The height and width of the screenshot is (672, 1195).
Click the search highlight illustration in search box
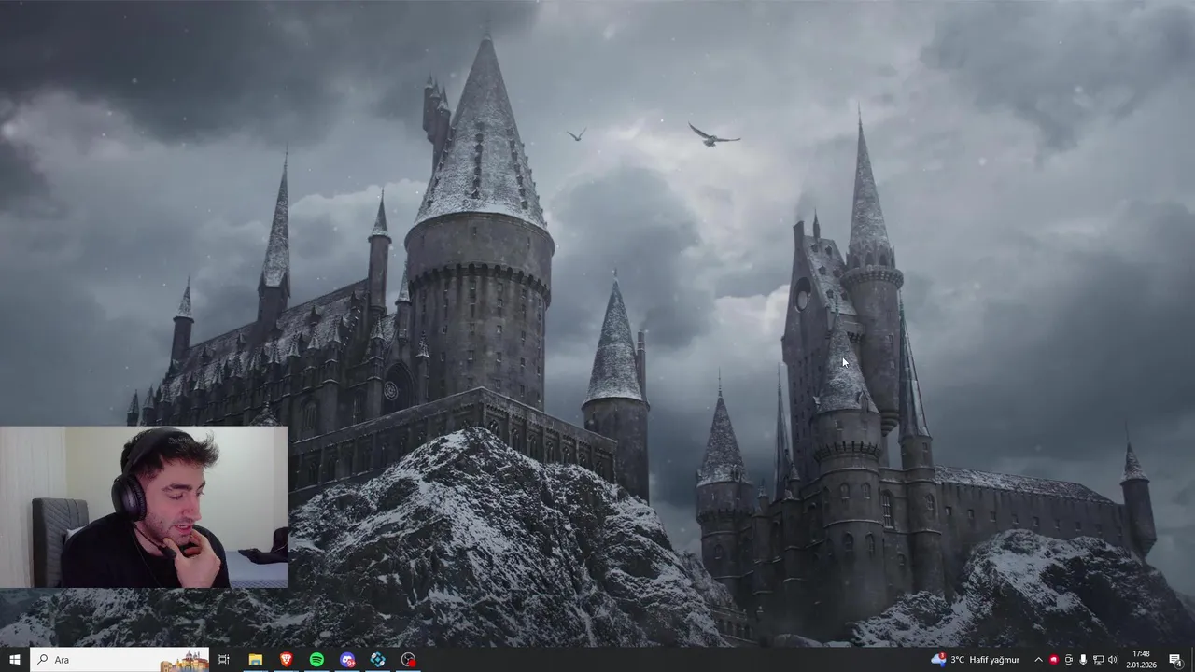(184, 661)
